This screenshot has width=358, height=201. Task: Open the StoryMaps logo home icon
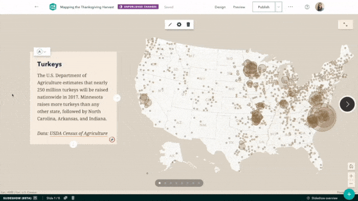53,7
